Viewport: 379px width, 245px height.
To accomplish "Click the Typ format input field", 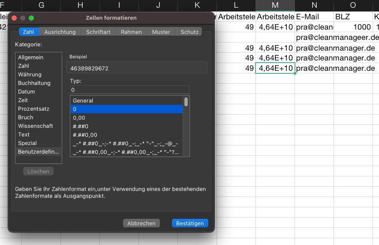I will (129, 90).
